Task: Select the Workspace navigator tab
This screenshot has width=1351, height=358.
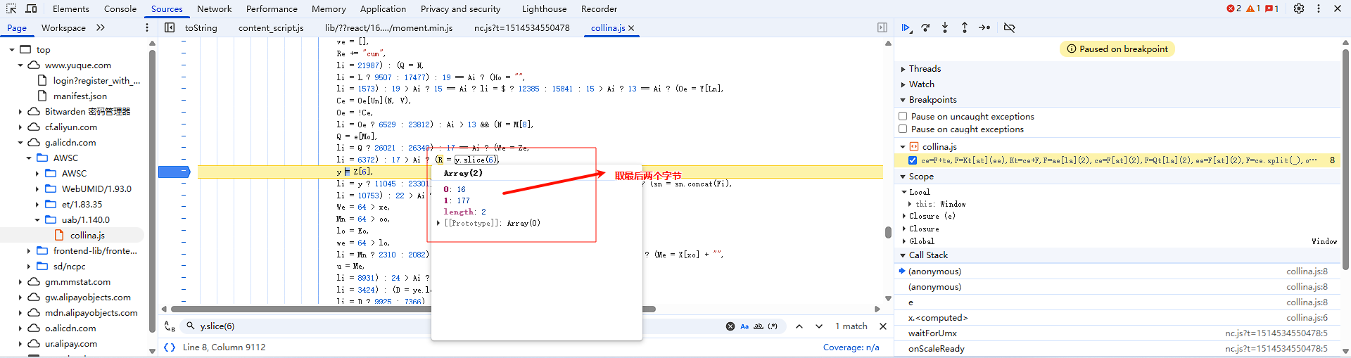Action: point(63,28)
